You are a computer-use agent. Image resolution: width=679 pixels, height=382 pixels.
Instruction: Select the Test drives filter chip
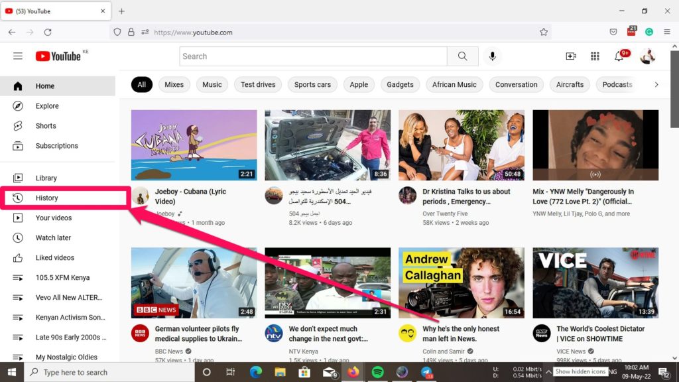click(258, 84)
